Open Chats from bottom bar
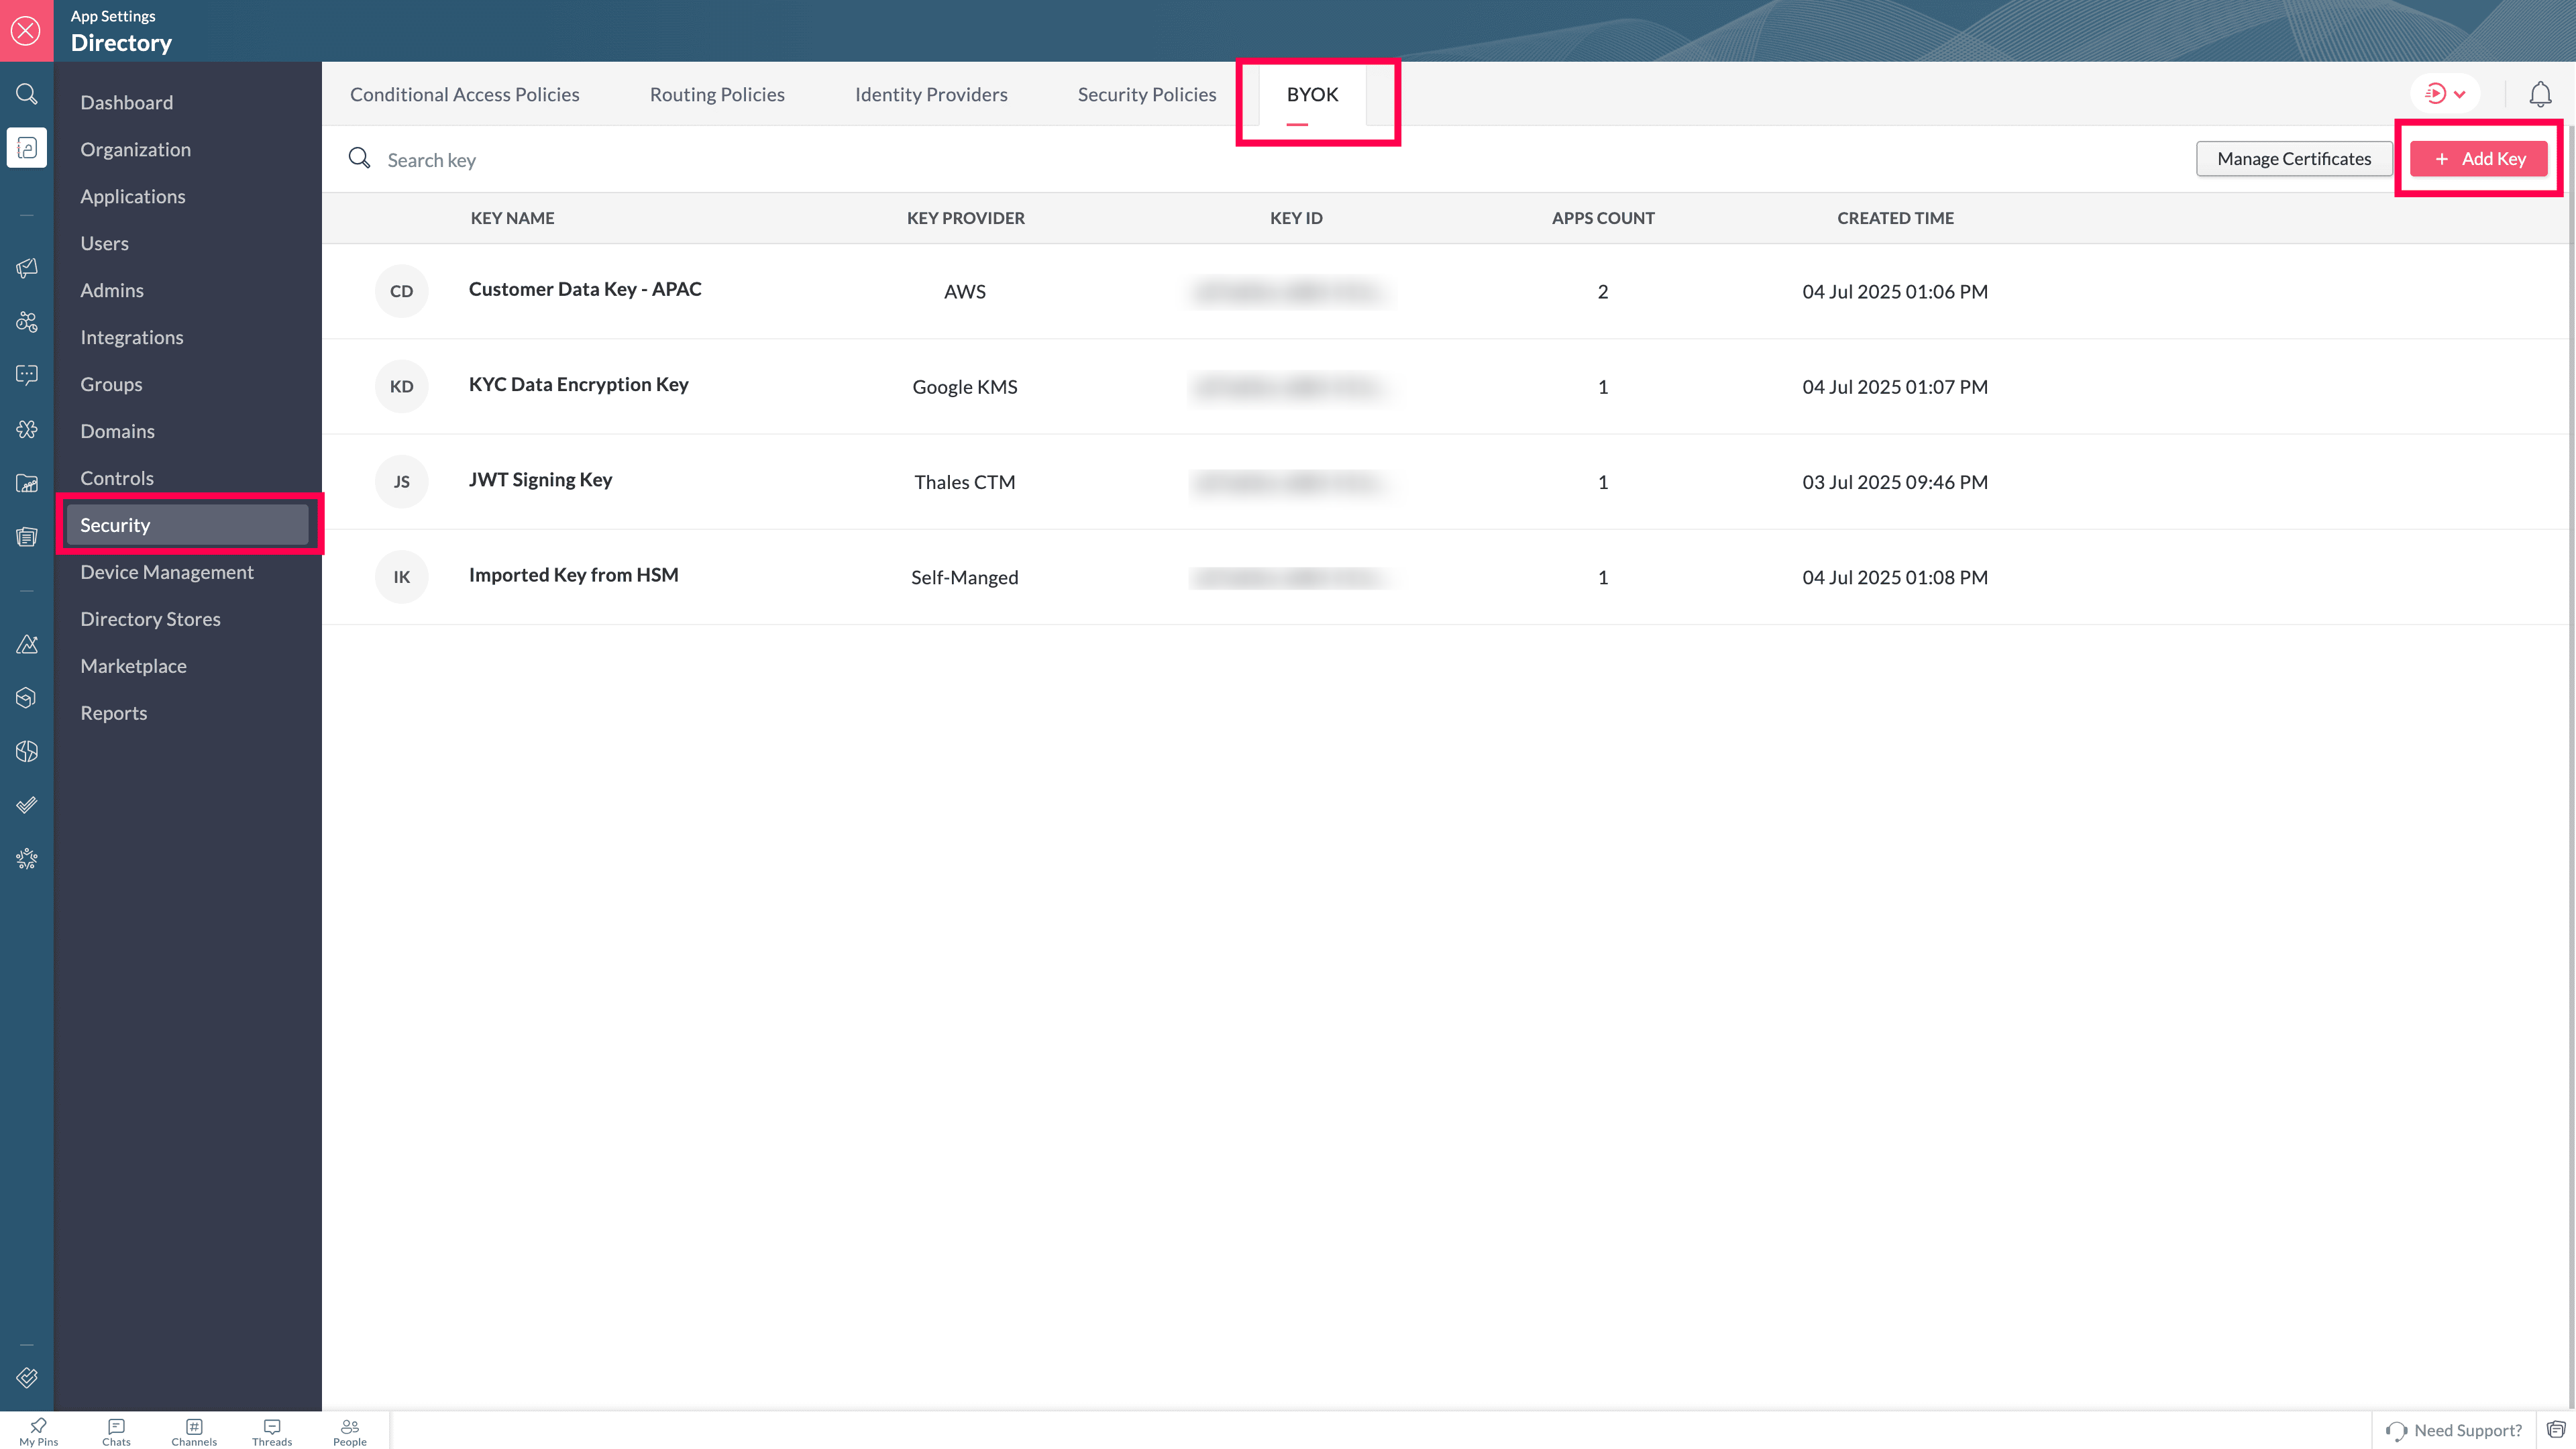Screen dimensions: 2576x1449 coord(116,1431)
